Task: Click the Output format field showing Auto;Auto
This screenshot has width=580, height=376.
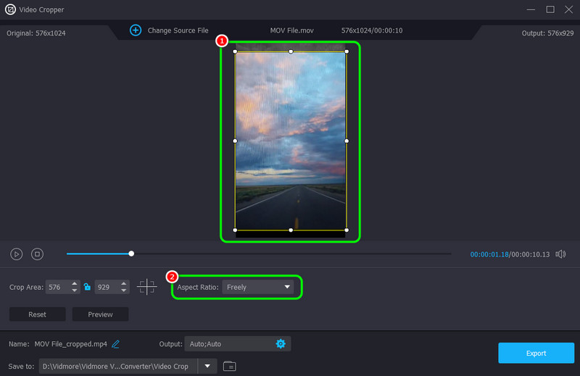Action: pos(228,343)
